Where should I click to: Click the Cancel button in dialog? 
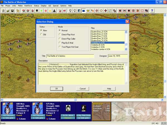[83, 89]
